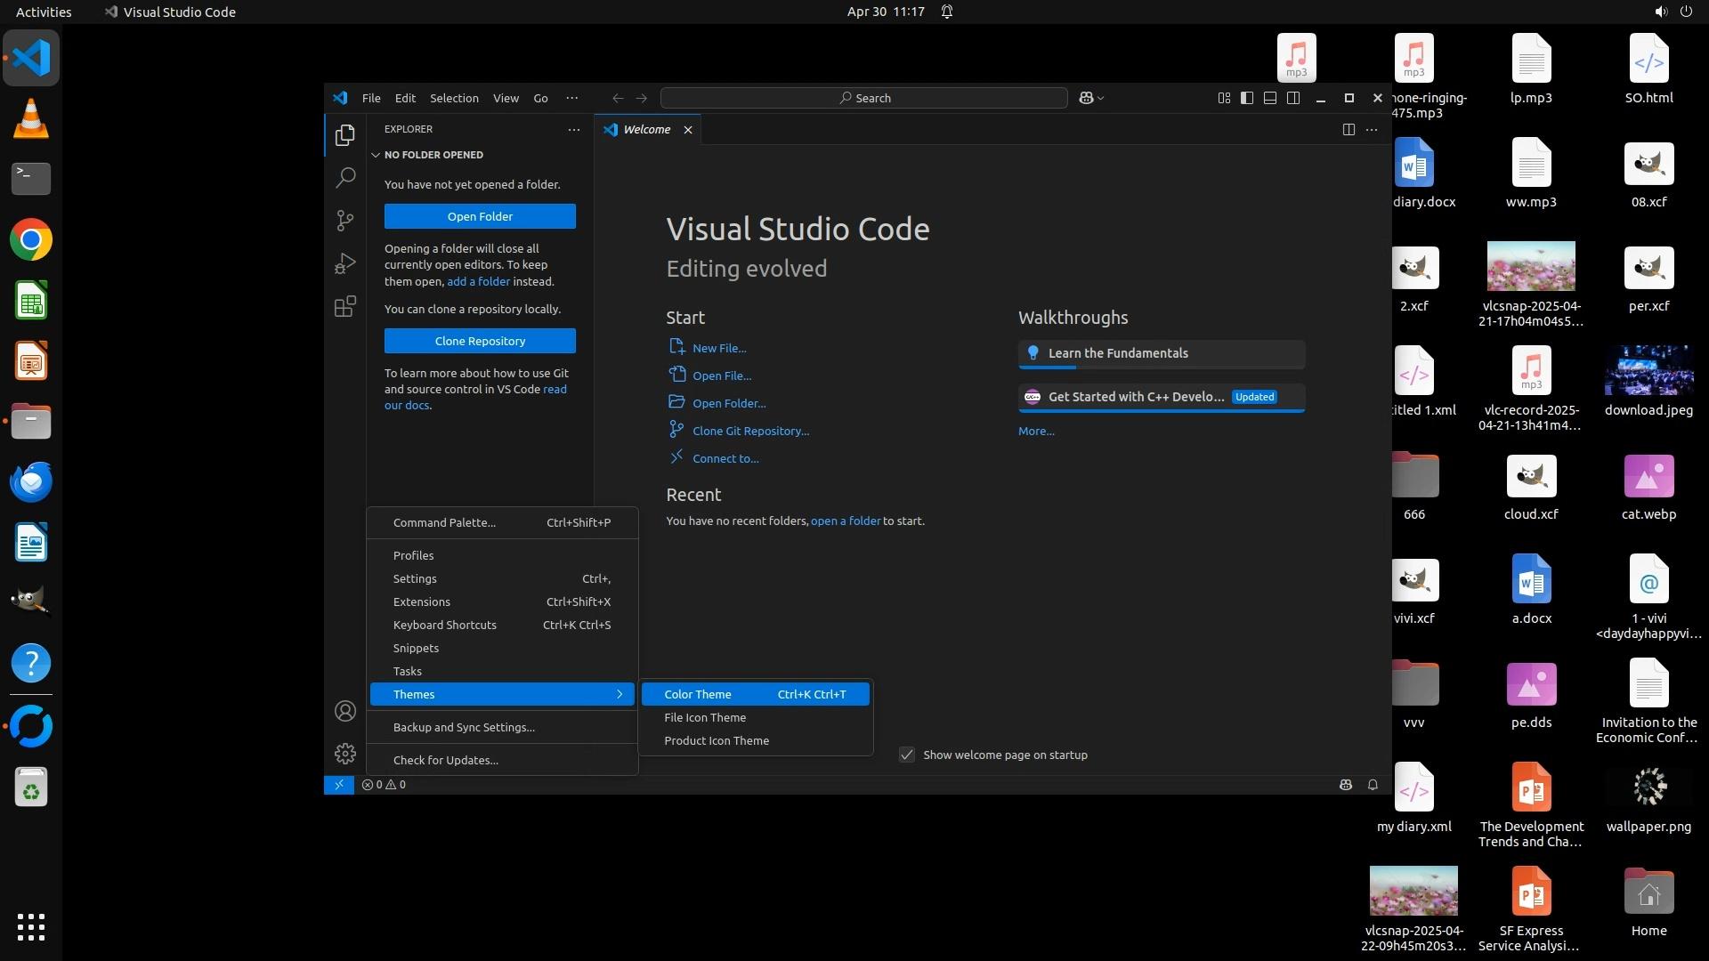
Task: Open the Search view in activity bar
Action: click(x=345, y=178)
